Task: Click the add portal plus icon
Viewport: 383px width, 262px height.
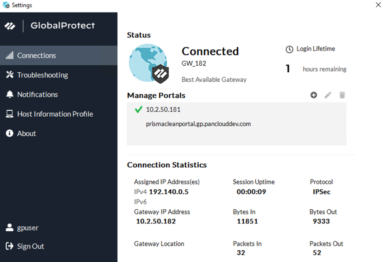Action: click(314, 95)
